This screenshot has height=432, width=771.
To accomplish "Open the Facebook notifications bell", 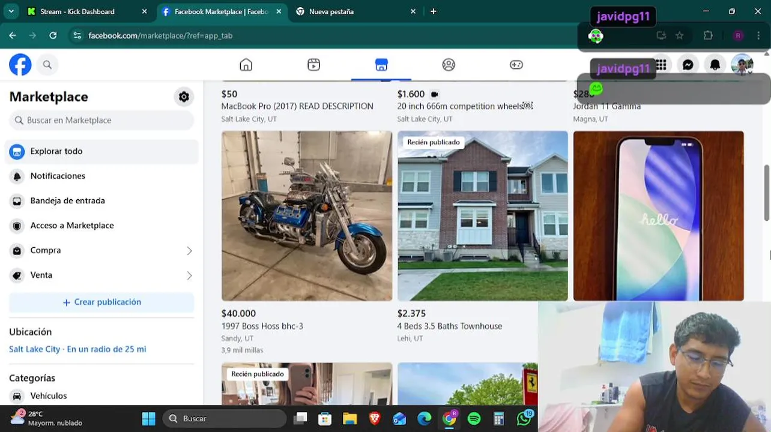I will pos(715,65).
